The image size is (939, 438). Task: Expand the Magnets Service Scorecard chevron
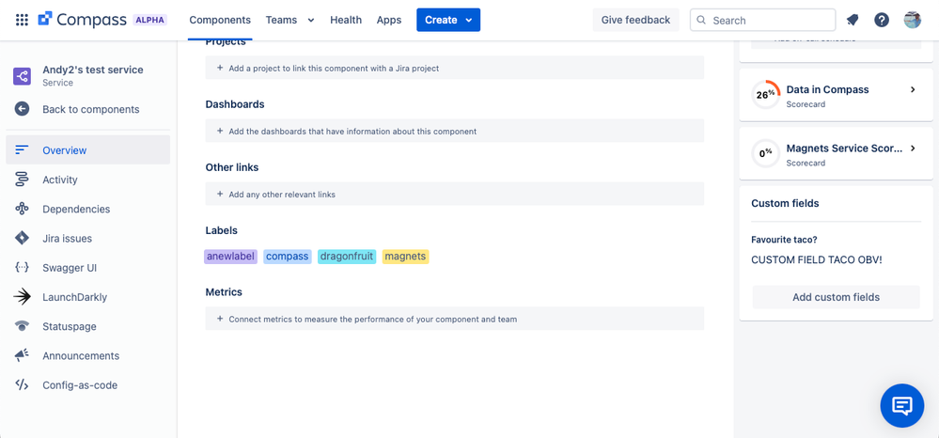(913, 148)
